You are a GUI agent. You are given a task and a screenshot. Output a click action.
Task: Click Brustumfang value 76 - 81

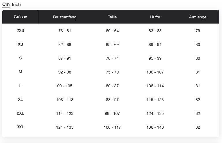click(x=65, y=31)
